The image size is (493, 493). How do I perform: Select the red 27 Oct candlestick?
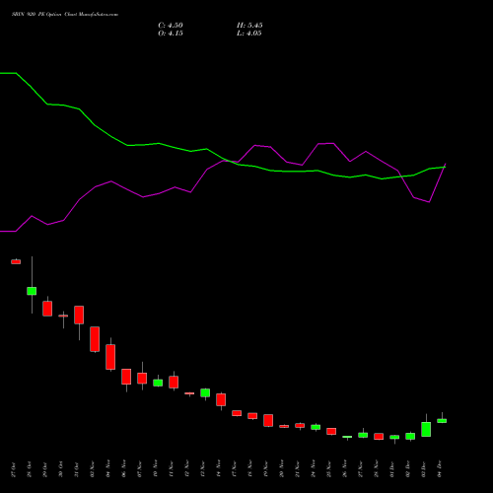(16, 261)
